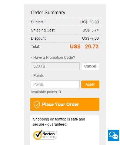This screenshot has height=145, width=120.
Task: Click the Total: label
Action: [35, 47]
